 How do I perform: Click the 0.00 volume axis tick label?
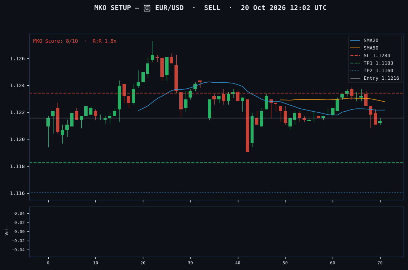click(20, 231)
